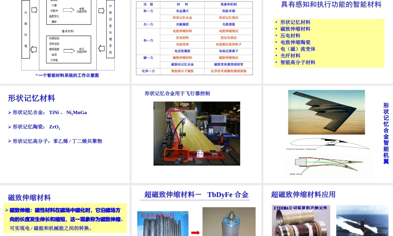Click the arrow pointing to 执行功能材料 box
The height and width of the screenshot is (236, 393).
point(69,51)
